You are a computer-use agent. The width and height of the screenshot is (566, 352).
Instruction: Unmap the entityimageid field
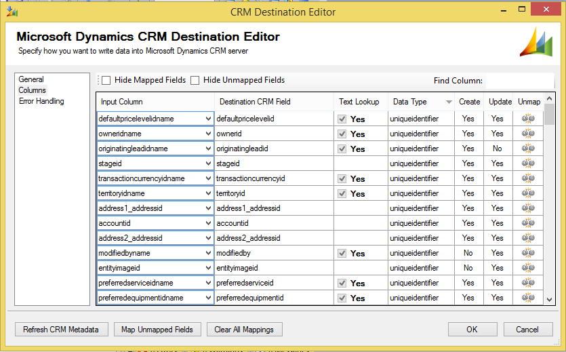pyautogui.click(x=528, y=268)
